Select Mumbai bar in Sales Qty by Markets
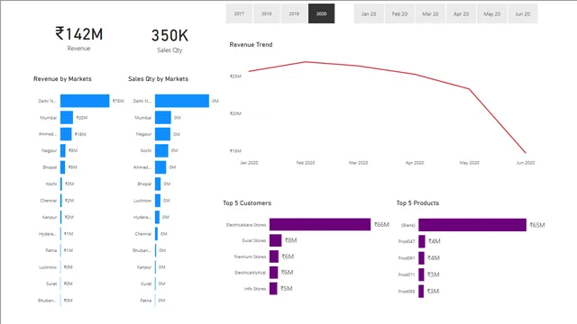Viewport: 577px width, 324px height. (163, 118)
